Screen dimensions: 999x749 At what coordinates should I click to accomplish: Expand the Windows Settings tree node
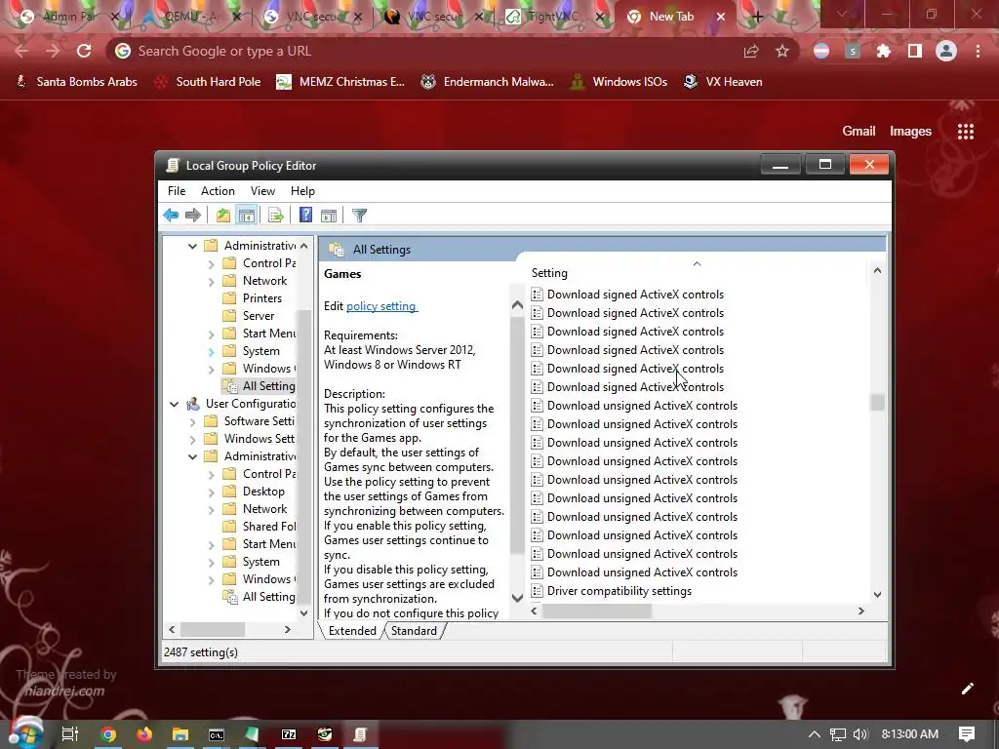click(x=192, y=439)
